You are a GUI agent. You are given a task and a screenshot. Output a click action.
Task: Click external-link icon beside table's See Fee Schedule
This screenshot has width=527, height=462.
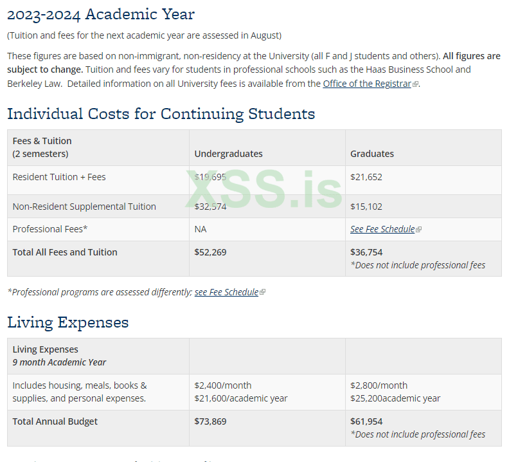[419, 230]
